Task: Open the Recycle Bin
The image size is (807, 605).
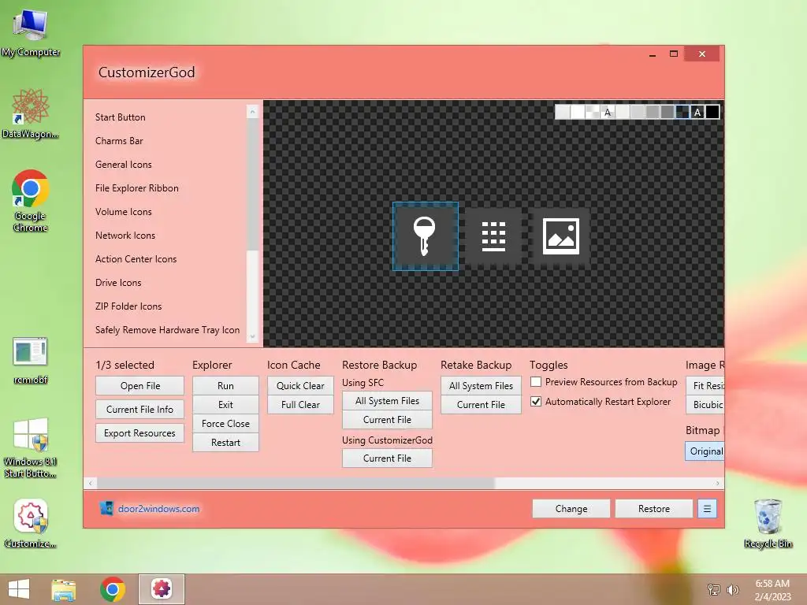Action: [x=768, y=523]
